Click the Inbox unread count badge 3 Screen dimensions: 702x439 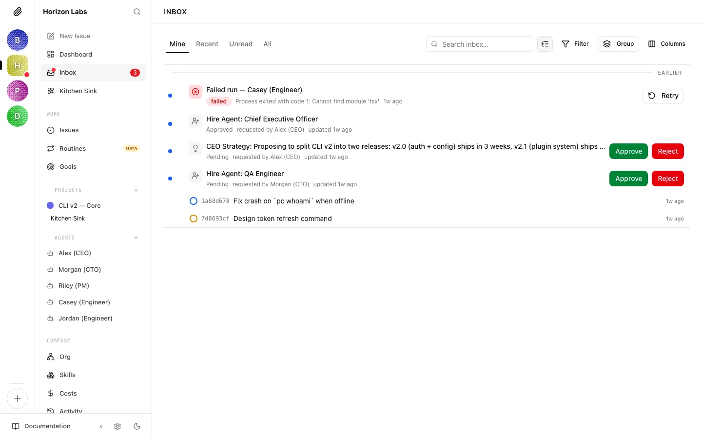[x=135, y=73]
